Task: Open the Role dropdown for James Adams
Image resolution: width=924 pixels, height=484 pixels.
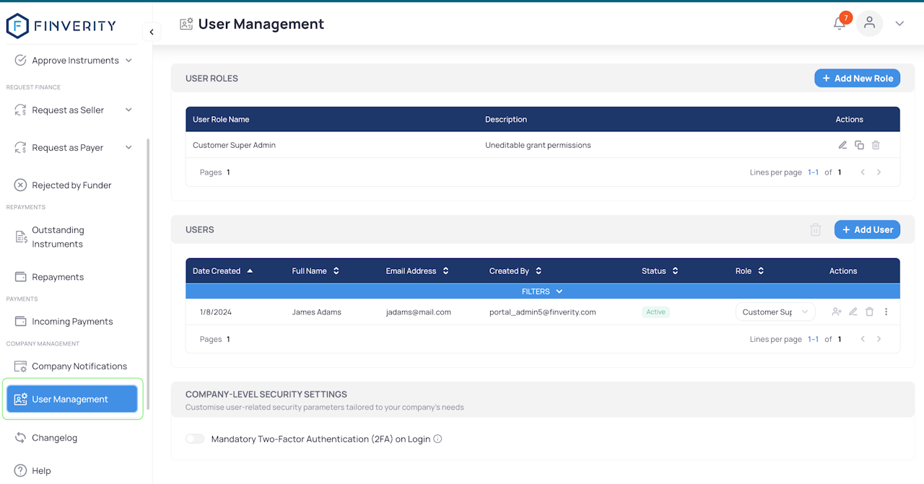Action: [x=775, y=312]
